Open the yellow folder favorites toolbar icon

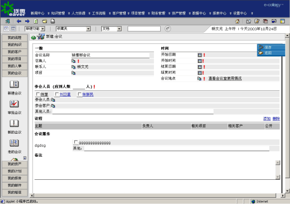click(44, 21)
